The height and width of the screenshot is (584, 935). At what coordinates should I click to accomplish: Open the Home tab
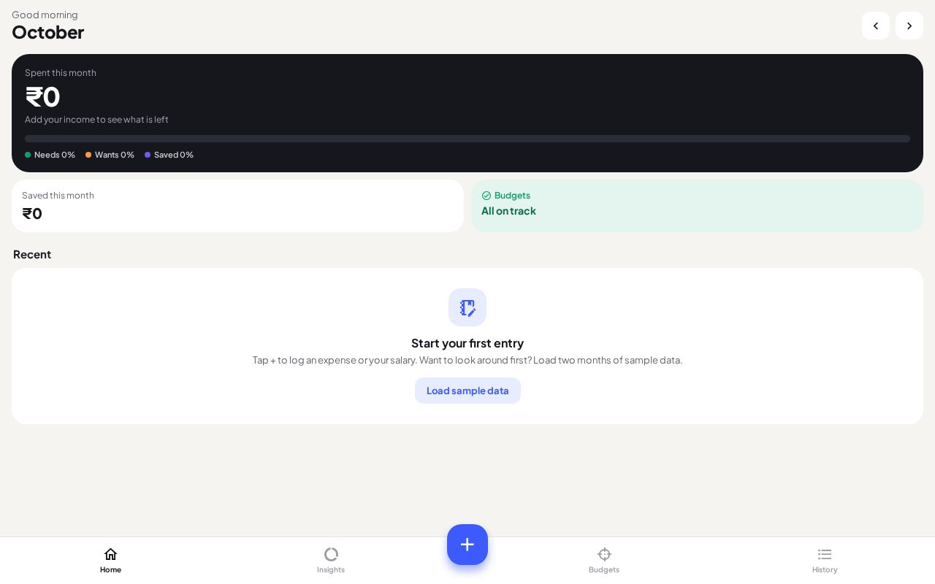pos(110,561)
